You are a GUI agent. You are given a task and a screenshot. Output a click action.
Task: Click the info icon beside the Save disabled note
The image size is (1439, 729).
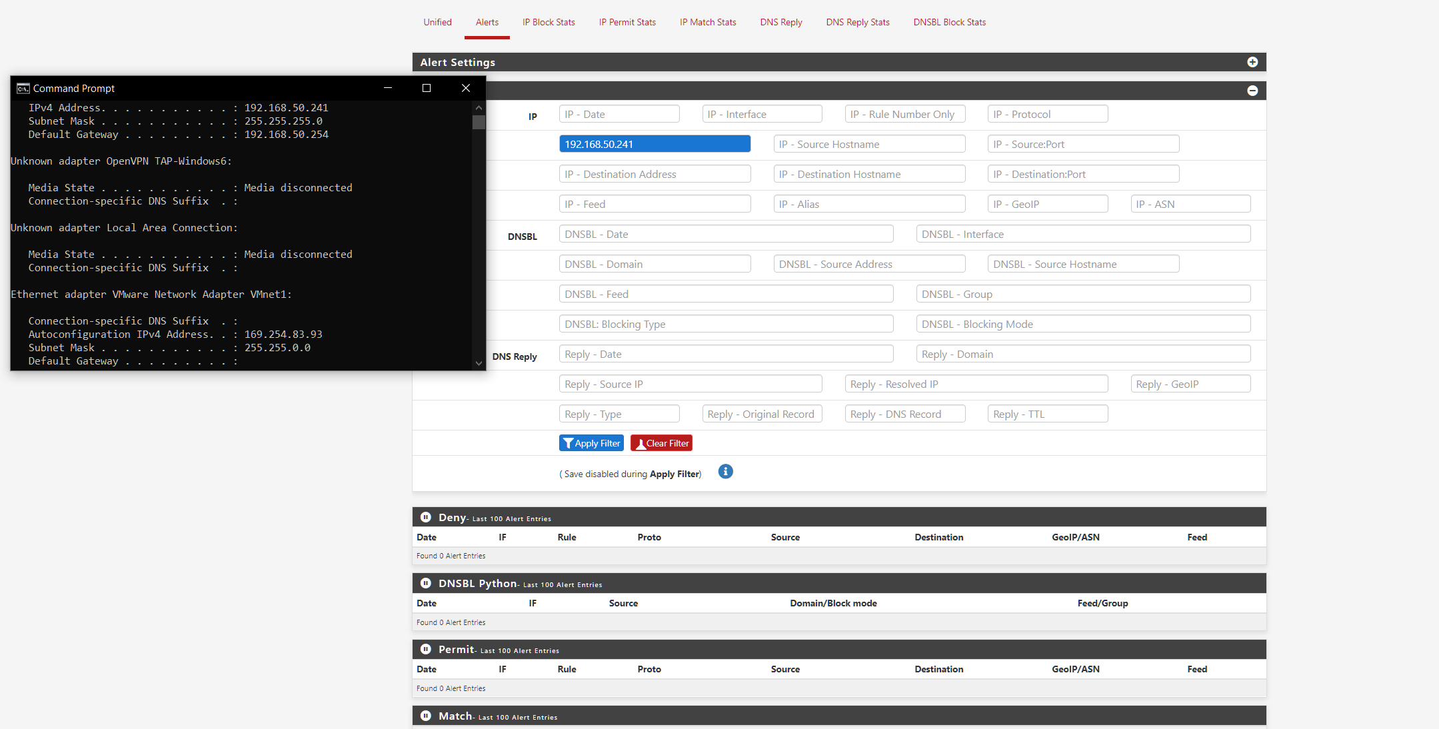coord(725,472)
